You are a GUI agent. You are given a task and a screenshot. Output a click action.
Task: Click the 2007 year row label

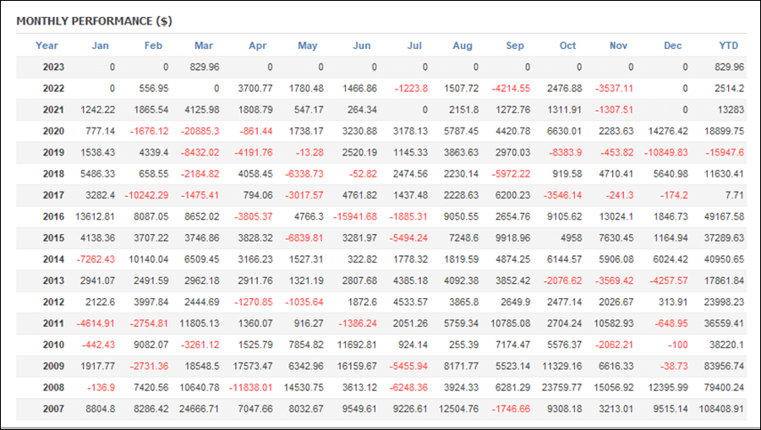(53, 409)
